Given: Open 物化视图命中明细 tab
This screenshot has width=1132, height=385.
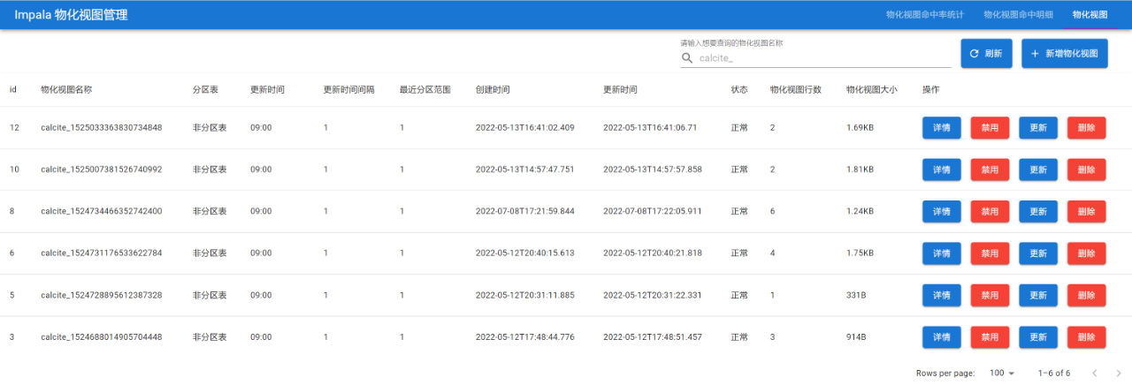Looking at the screenshot, I should click(1018, 15).
